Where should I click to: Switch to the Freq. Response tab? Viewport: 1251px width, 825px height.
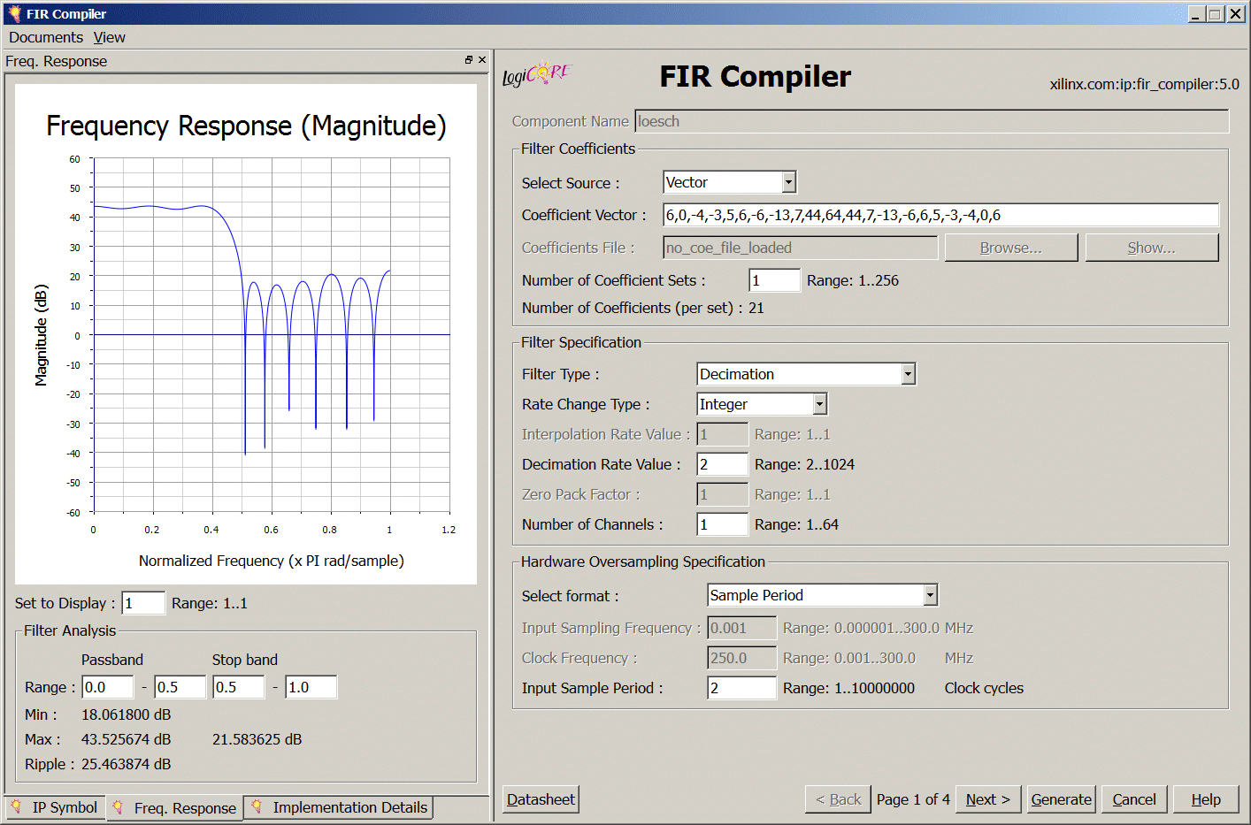[x=175, y=807]
